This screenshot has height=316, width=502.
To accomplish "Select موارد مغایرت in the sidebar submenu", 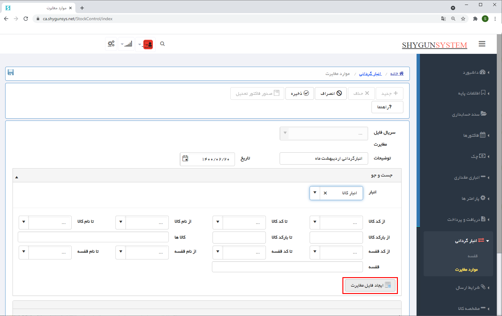I will (x=466, y=270).
